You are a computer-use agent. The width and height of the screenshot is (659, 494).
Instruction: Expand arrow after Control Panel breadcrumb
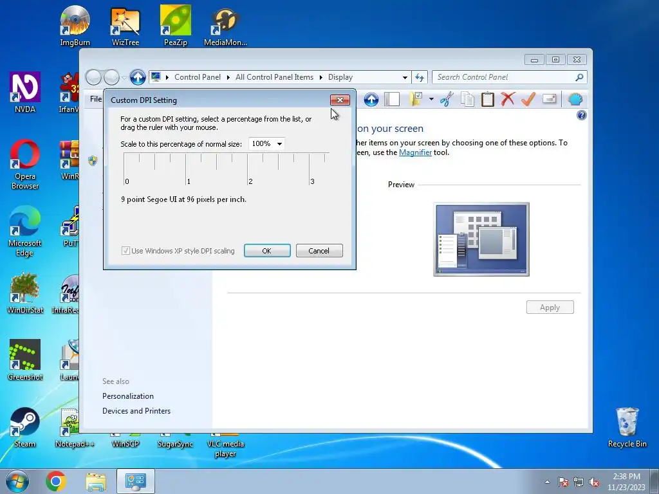click(x=228, y=77)
